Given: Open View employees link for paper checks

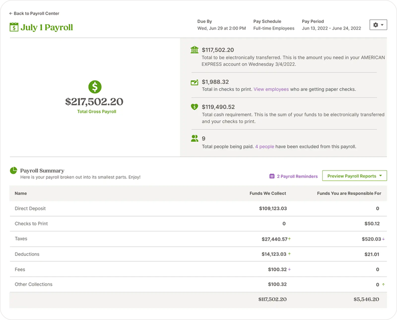Looking at the screenshot, I should coord(271,90).
